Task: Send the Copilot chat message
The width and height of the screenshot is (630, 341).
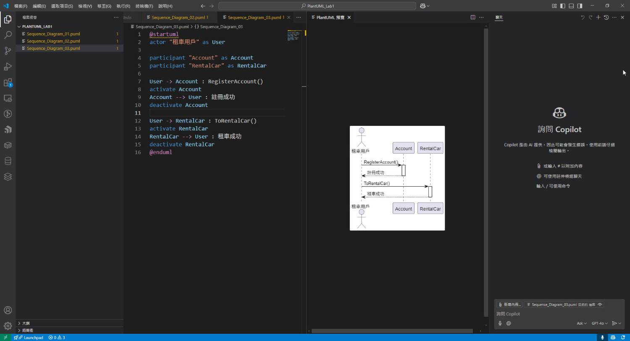Action: tap(614, 323)
